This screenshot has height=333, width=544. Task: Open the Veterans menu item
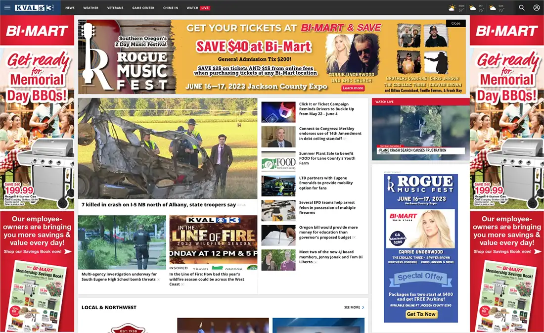tap(115, 7)
